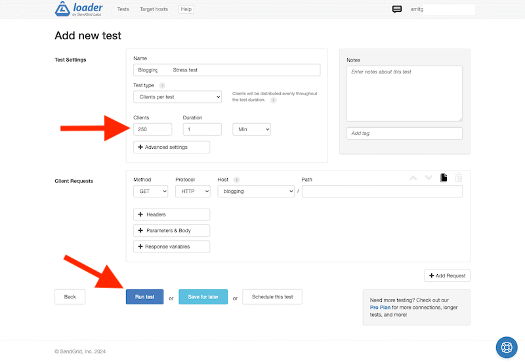Click the help icon next to Host
Image resolution: width=525 pixels, height=362 pixels.
236,180
